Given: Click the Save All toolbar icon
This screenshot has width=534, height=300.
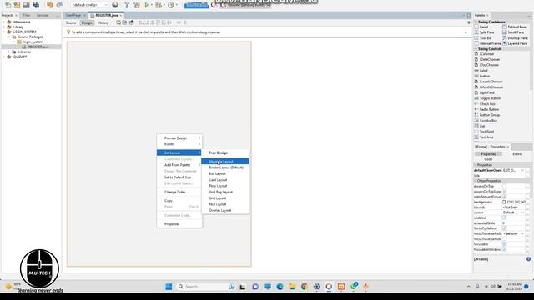Looking at the screenshot, I should point(36,5).
